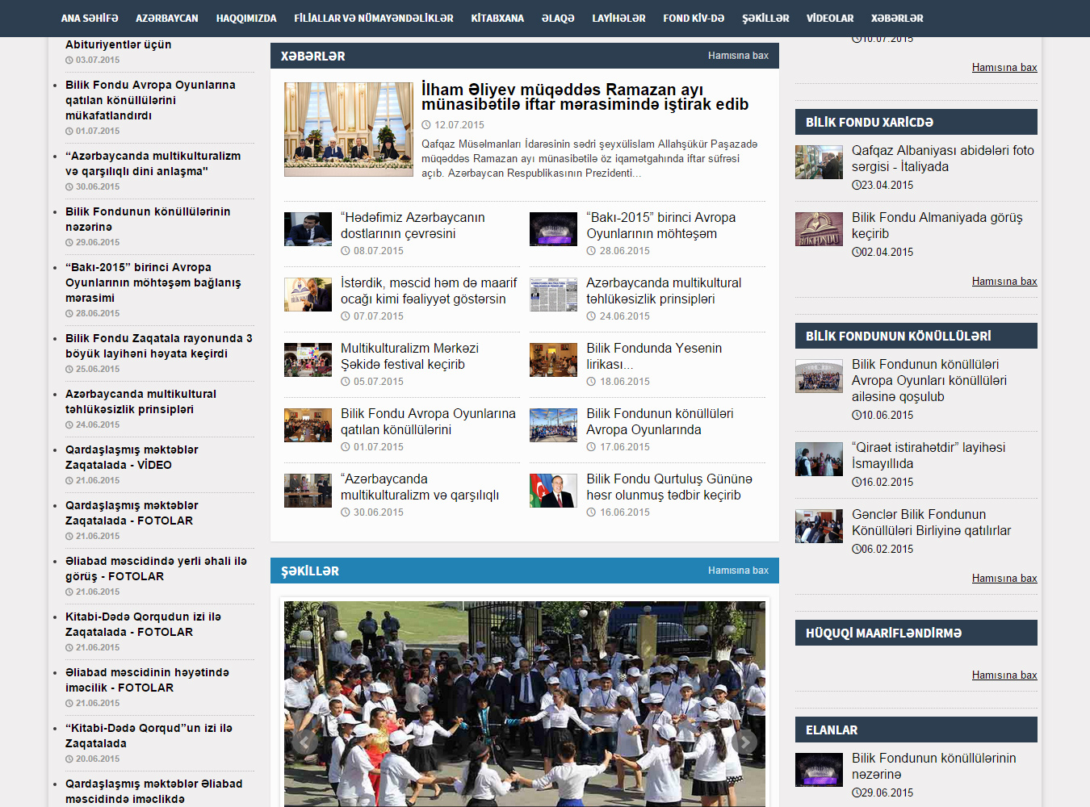The width and height of the screenshot is (1090, 807).
Task: View all under BİLİK FONDU XARİCDƏ section
Action: click(1004, 282)
